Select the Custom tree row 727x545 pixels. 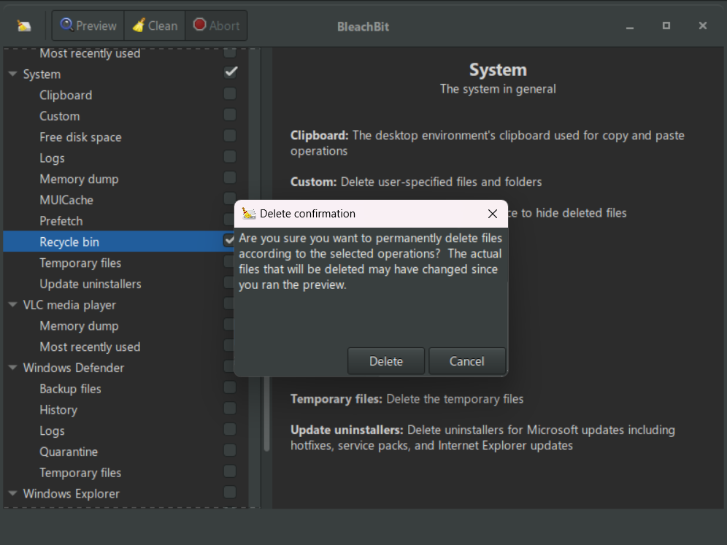click(126, 116)
